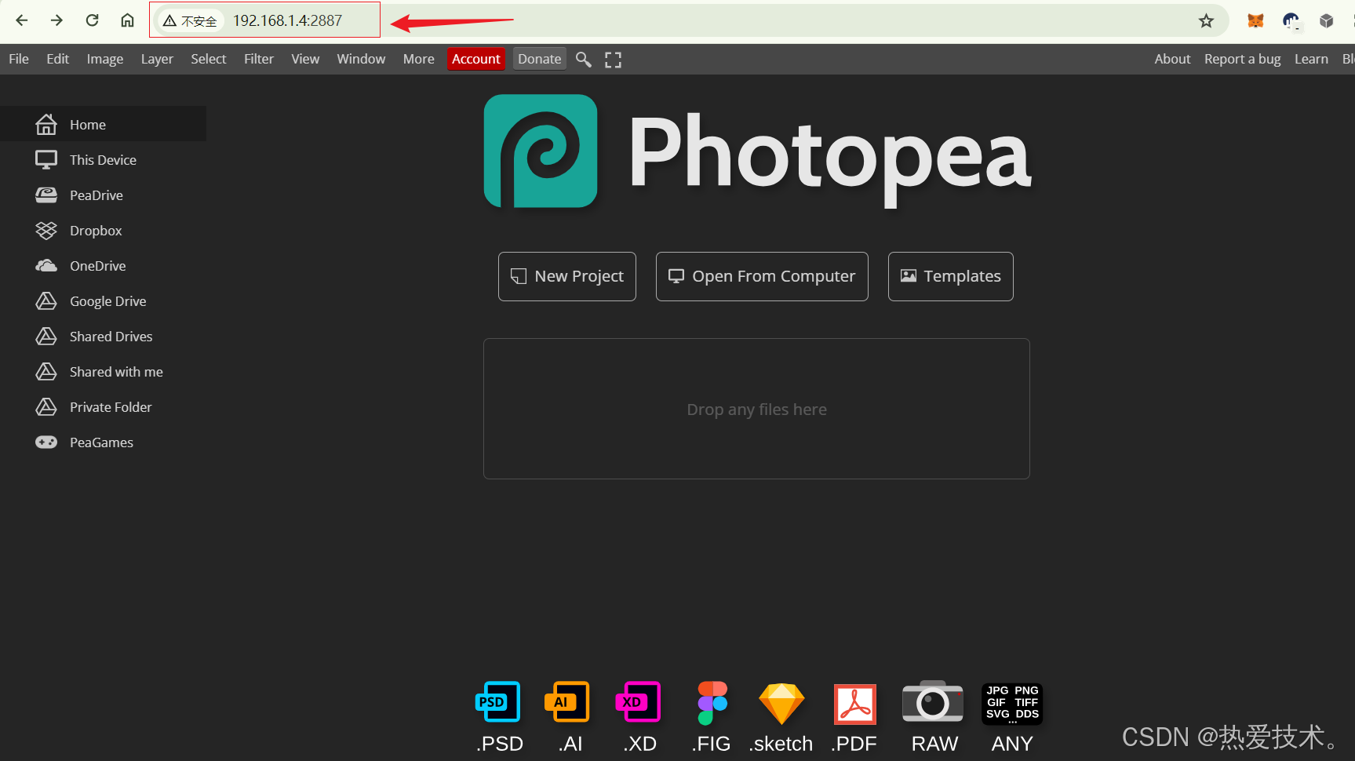Open the Image menu
The image size is (1355, 761).
click(x=105, y=59)
